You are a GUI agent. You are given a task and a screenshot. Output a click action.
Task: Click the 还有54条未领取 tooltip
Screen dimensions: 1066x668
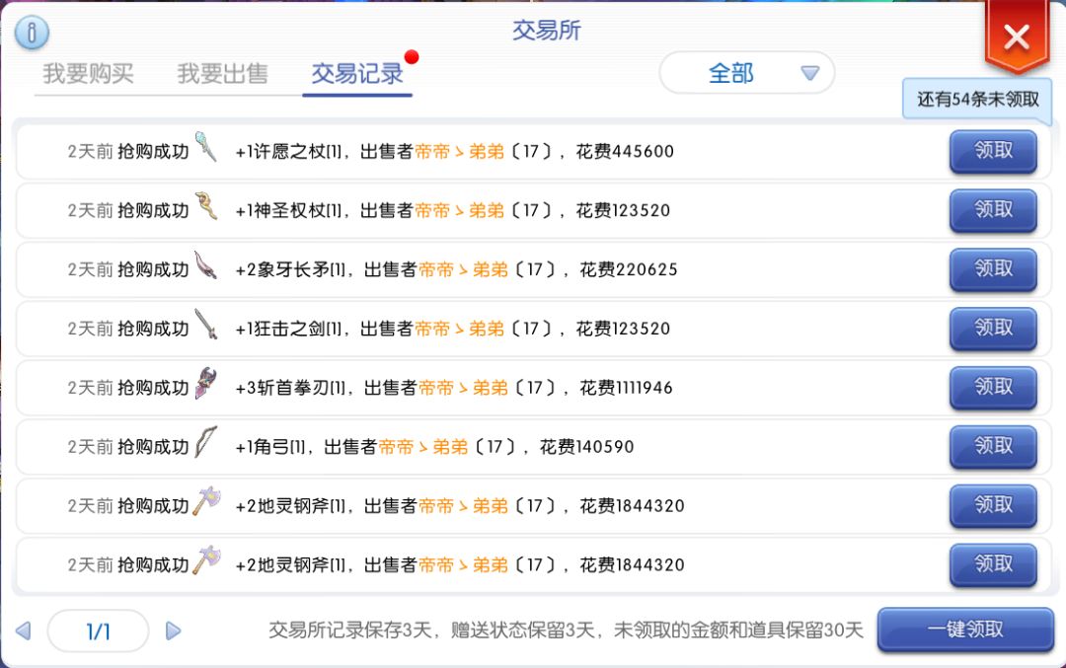click(977, 100)
